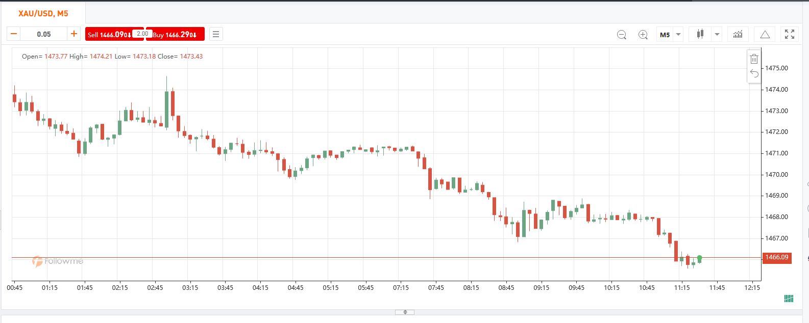809x323 pixels.
Task: Select the XAU/USD, M5 tab
Action: tap(43, 13)
